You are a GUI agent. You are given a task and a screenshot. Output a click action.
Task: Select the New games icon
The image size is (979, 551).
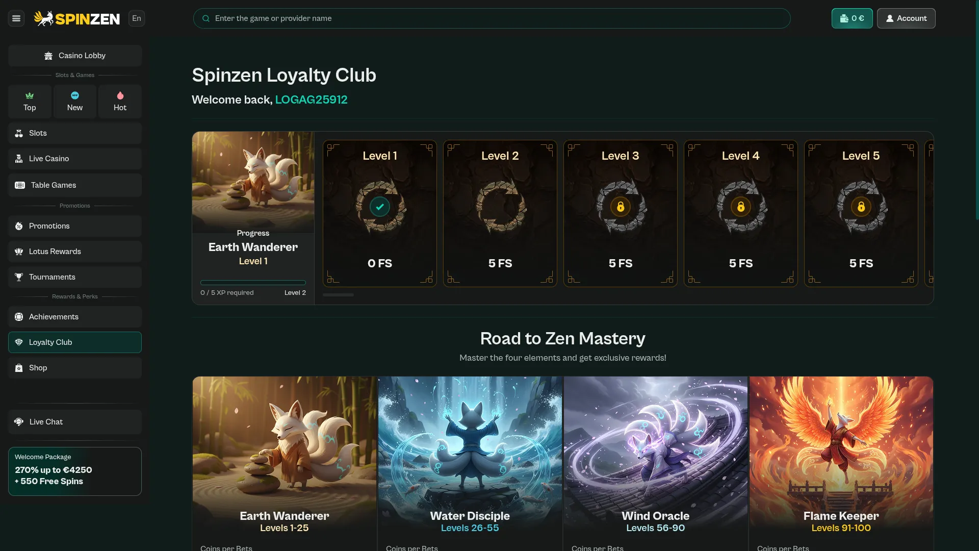(x=75, y=95)
